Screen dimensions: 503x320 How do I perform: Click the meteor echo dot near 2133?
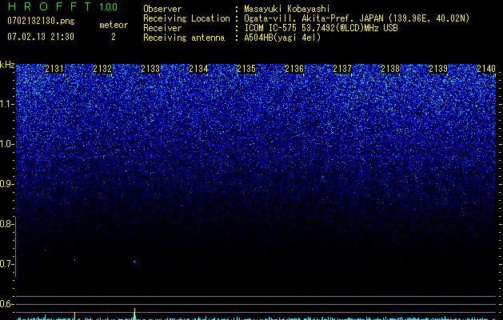(134, 262)
